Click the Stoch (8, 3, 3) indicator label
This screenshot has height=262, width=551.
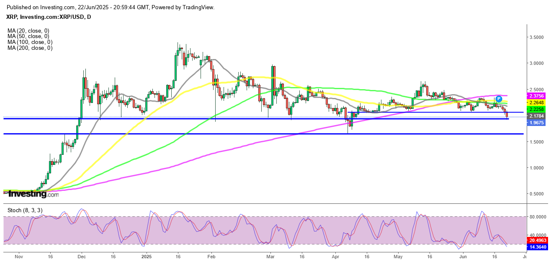click(25, 210)
